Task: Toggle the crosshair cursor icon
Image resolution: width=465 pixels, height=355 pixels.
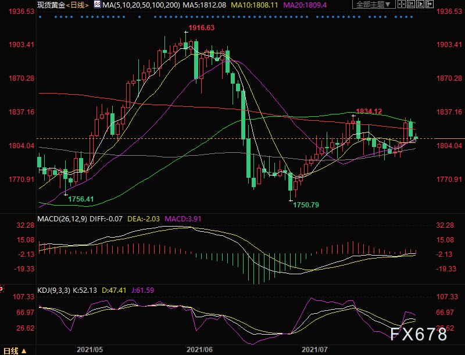Action: (x=401, y=4)
